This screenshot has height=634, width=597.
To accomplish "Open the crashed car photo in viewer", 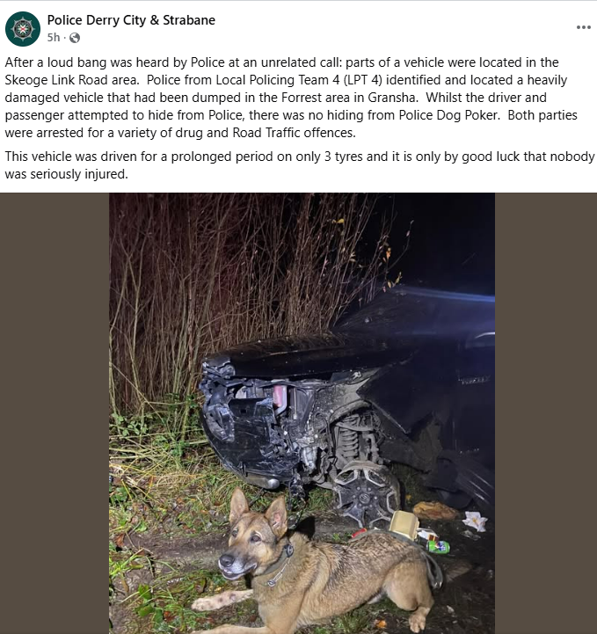I will click(x=302, y=413).
